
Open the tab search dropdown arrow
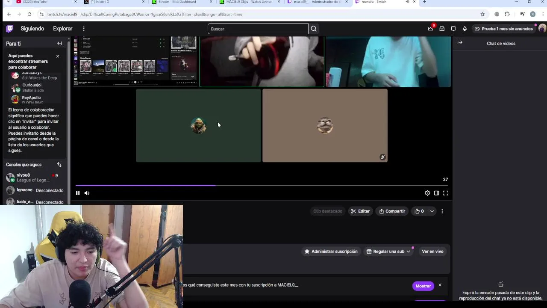8,2
